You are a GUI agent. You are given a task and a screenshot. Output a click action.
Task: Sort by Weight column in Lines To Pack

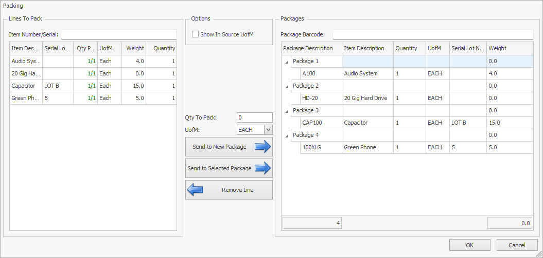click(x=135, y=48)
